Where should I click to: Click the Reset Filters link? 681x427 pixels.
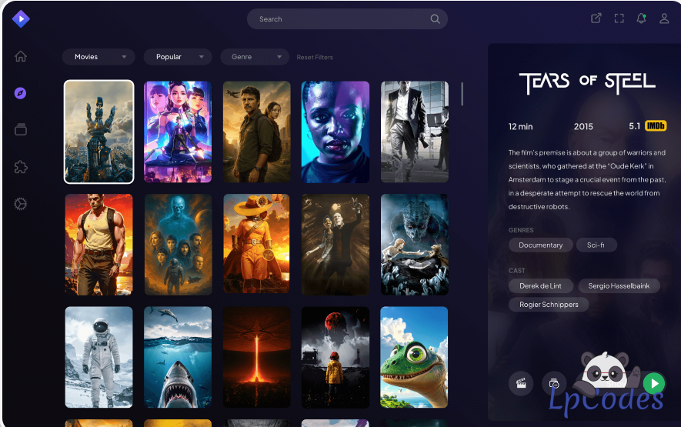[315, 58]
